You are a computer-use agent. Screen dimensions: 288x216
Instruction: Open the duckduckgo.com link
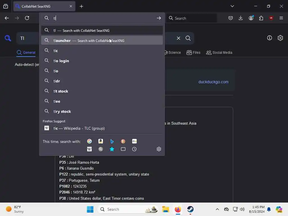point(213,82)
